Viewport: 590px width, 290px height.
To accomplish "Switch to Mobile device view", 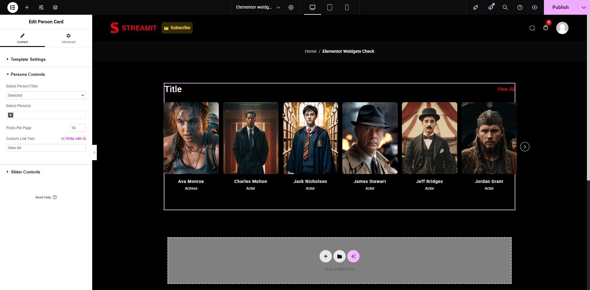I will pos(347,7).
